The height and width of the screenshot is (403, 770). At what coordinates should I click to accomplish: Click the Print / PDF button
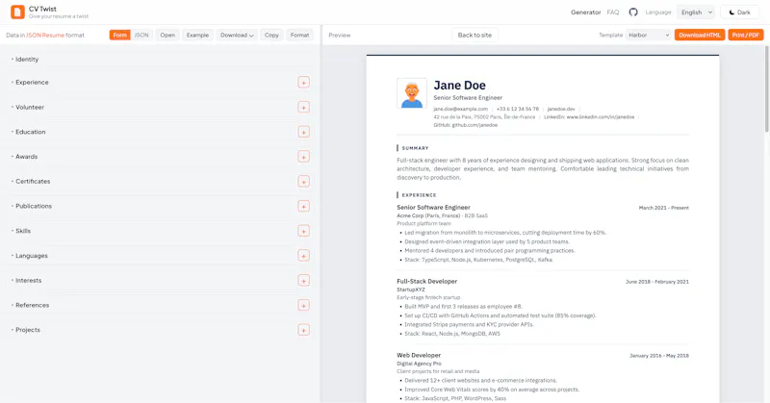745,35
